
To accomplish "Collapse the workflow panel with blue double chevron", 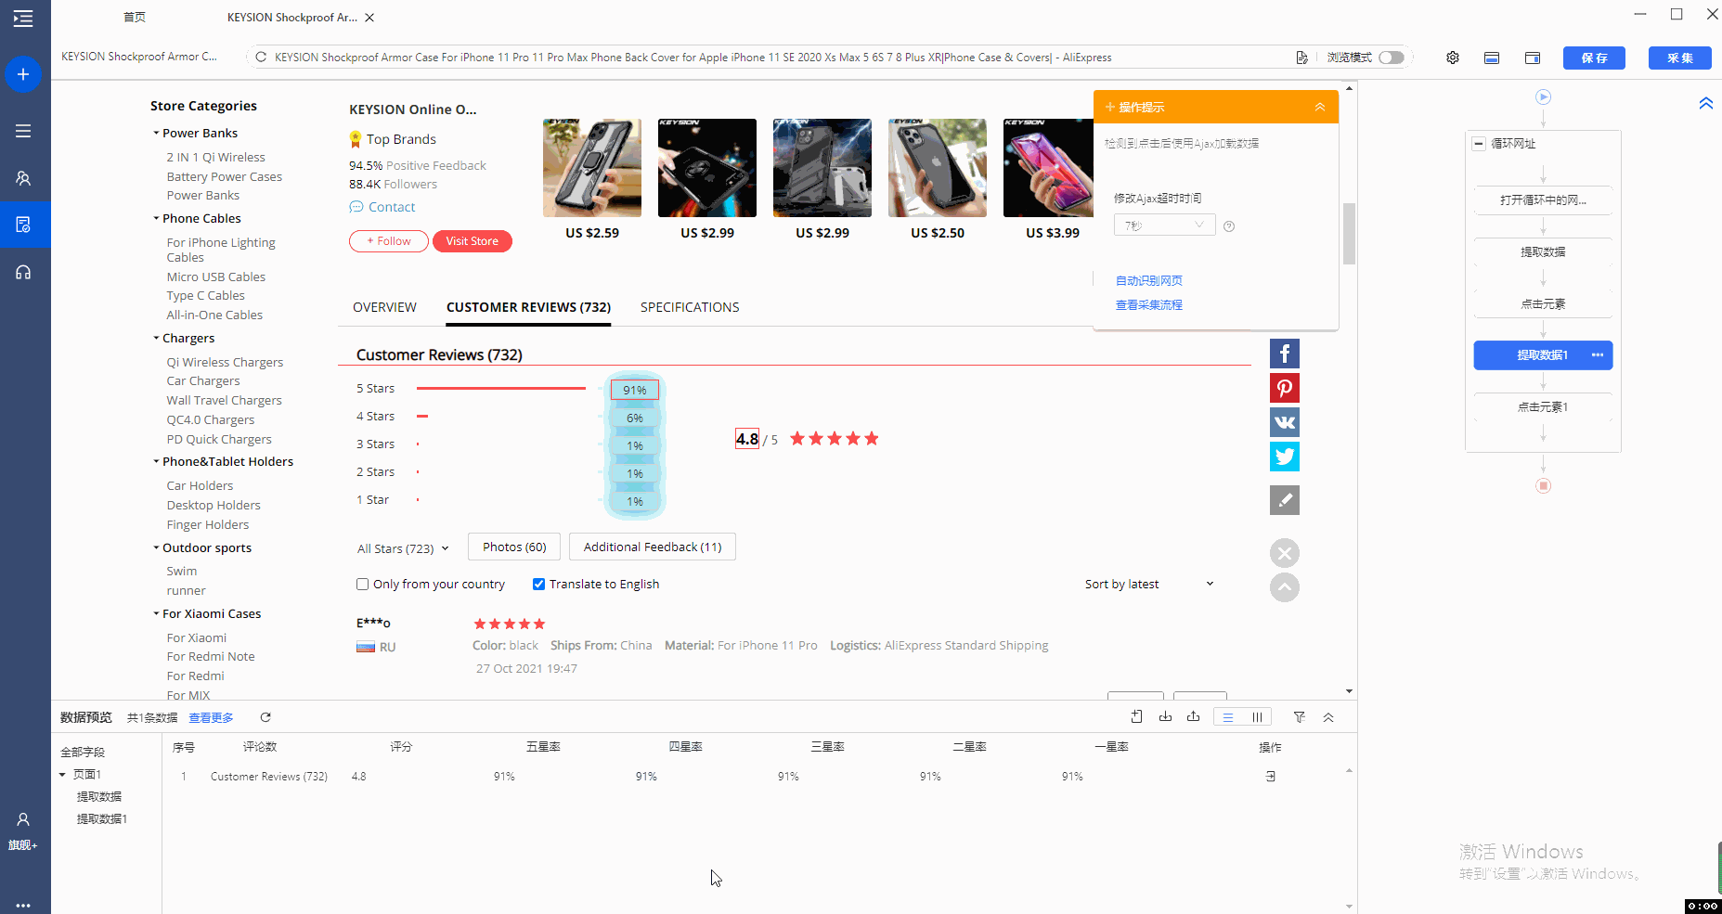I will (x=1706, y=103).
